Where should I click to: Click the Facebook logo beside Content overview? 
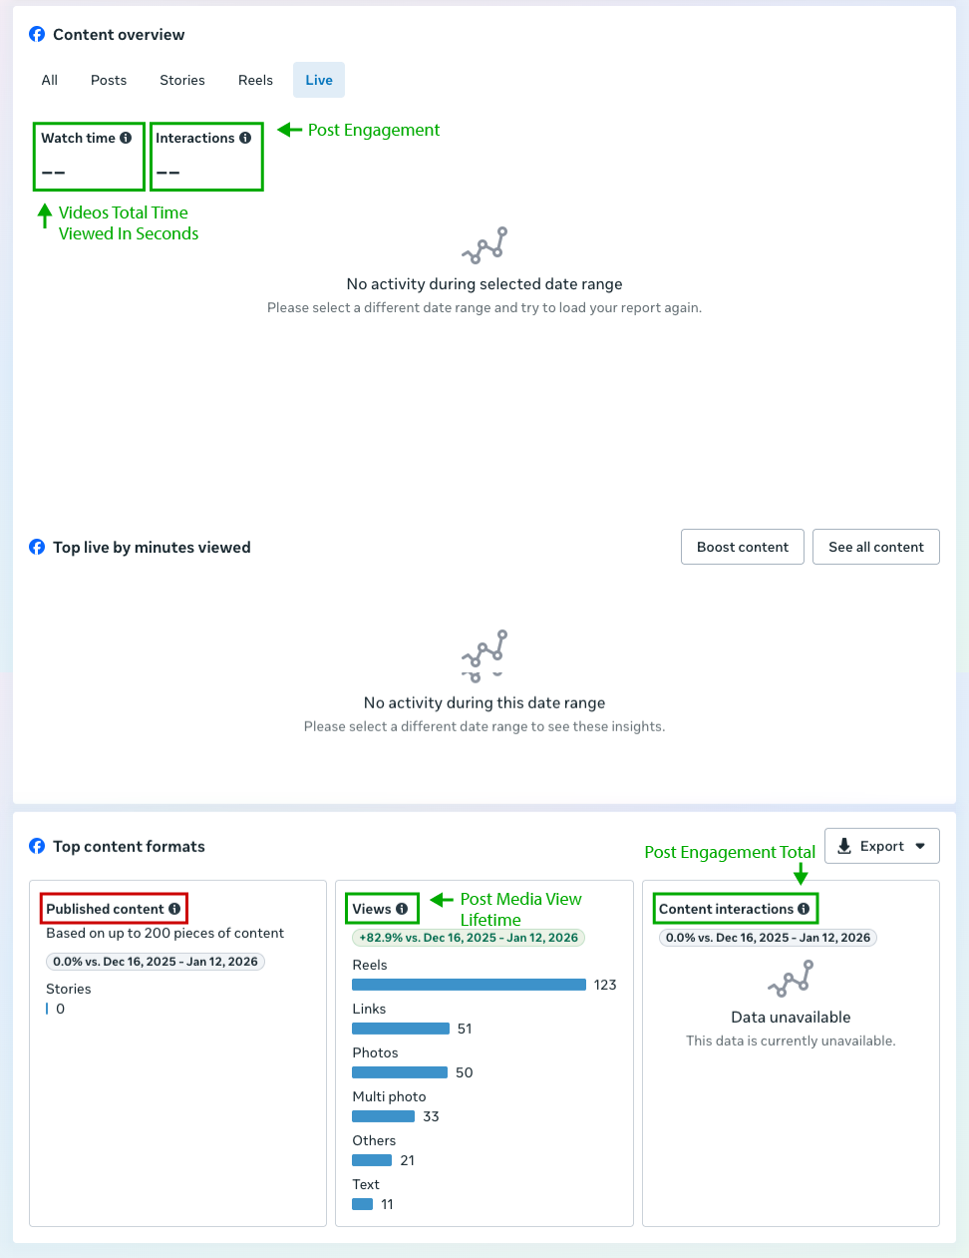pos(37,34)
